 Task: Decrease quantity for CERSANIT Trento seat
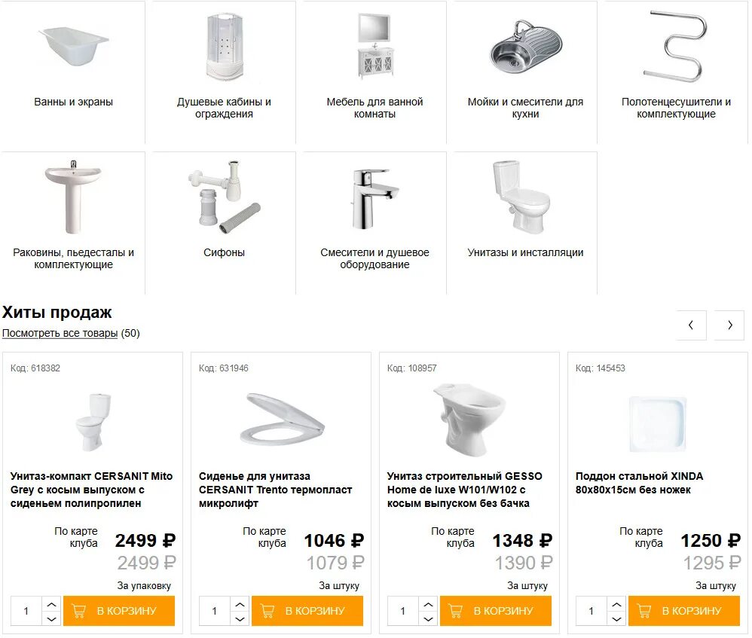tap(240, 618)
